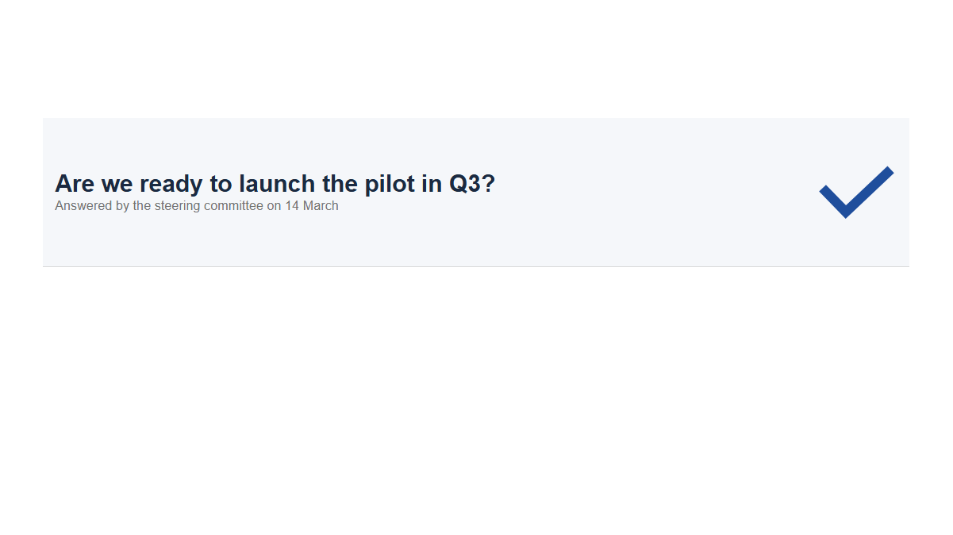This screenshot has width=953, height=535.
Task: Click the long right stroke of the checkmark
Action: [870, 190]
